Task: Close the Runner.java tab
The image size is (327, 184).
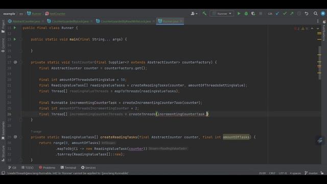Action: pyautogui.click(x=181, y=21)
